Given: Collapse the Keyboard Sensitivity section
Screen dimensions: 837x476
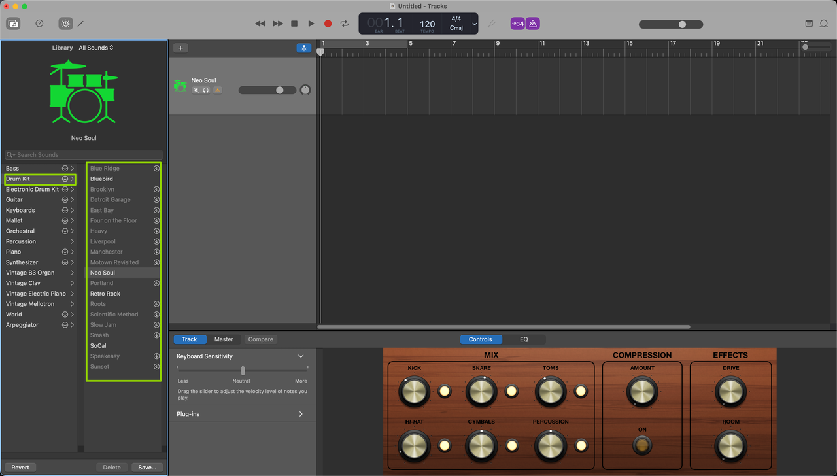Looking at the screenshot, I should point(301,356).
